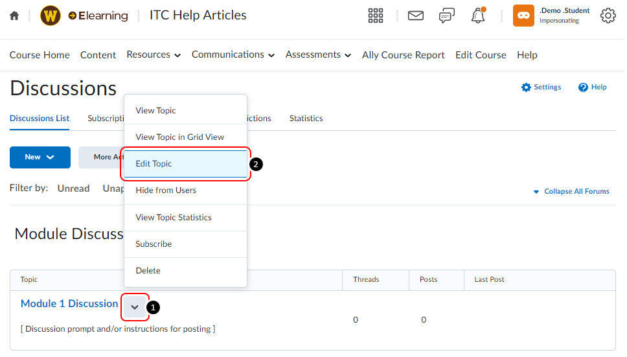
Task: Expand the Assessments menu
Action: click(x=319, y=55)
